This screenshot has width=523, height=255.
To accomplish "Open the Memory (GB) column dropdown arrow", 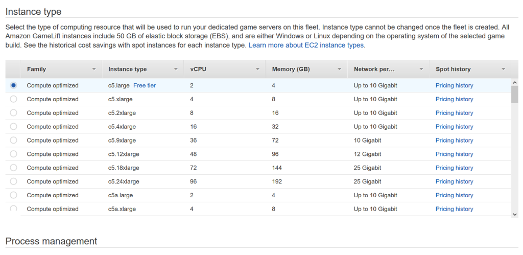I will pos(339,69).
